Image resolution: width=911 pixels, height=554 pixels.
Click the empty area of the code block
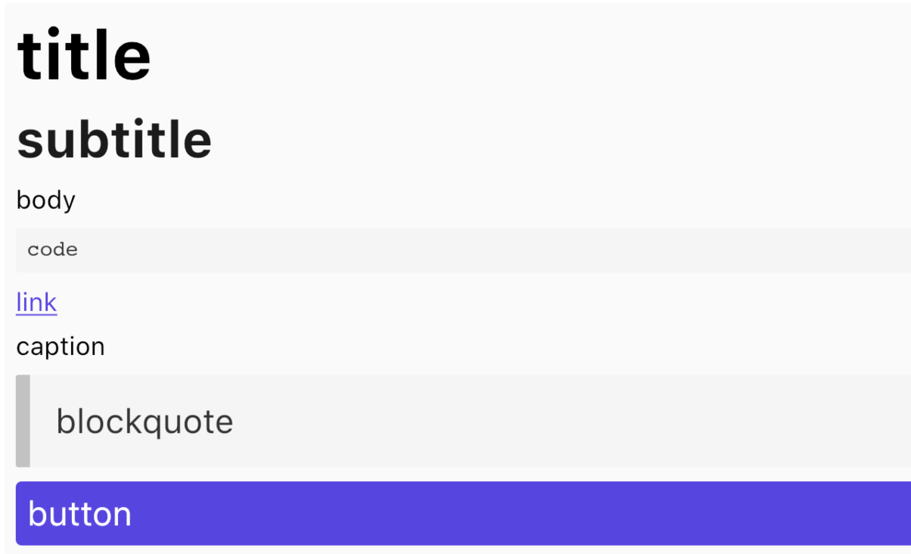pyautogui.click(x=492, y=250)
